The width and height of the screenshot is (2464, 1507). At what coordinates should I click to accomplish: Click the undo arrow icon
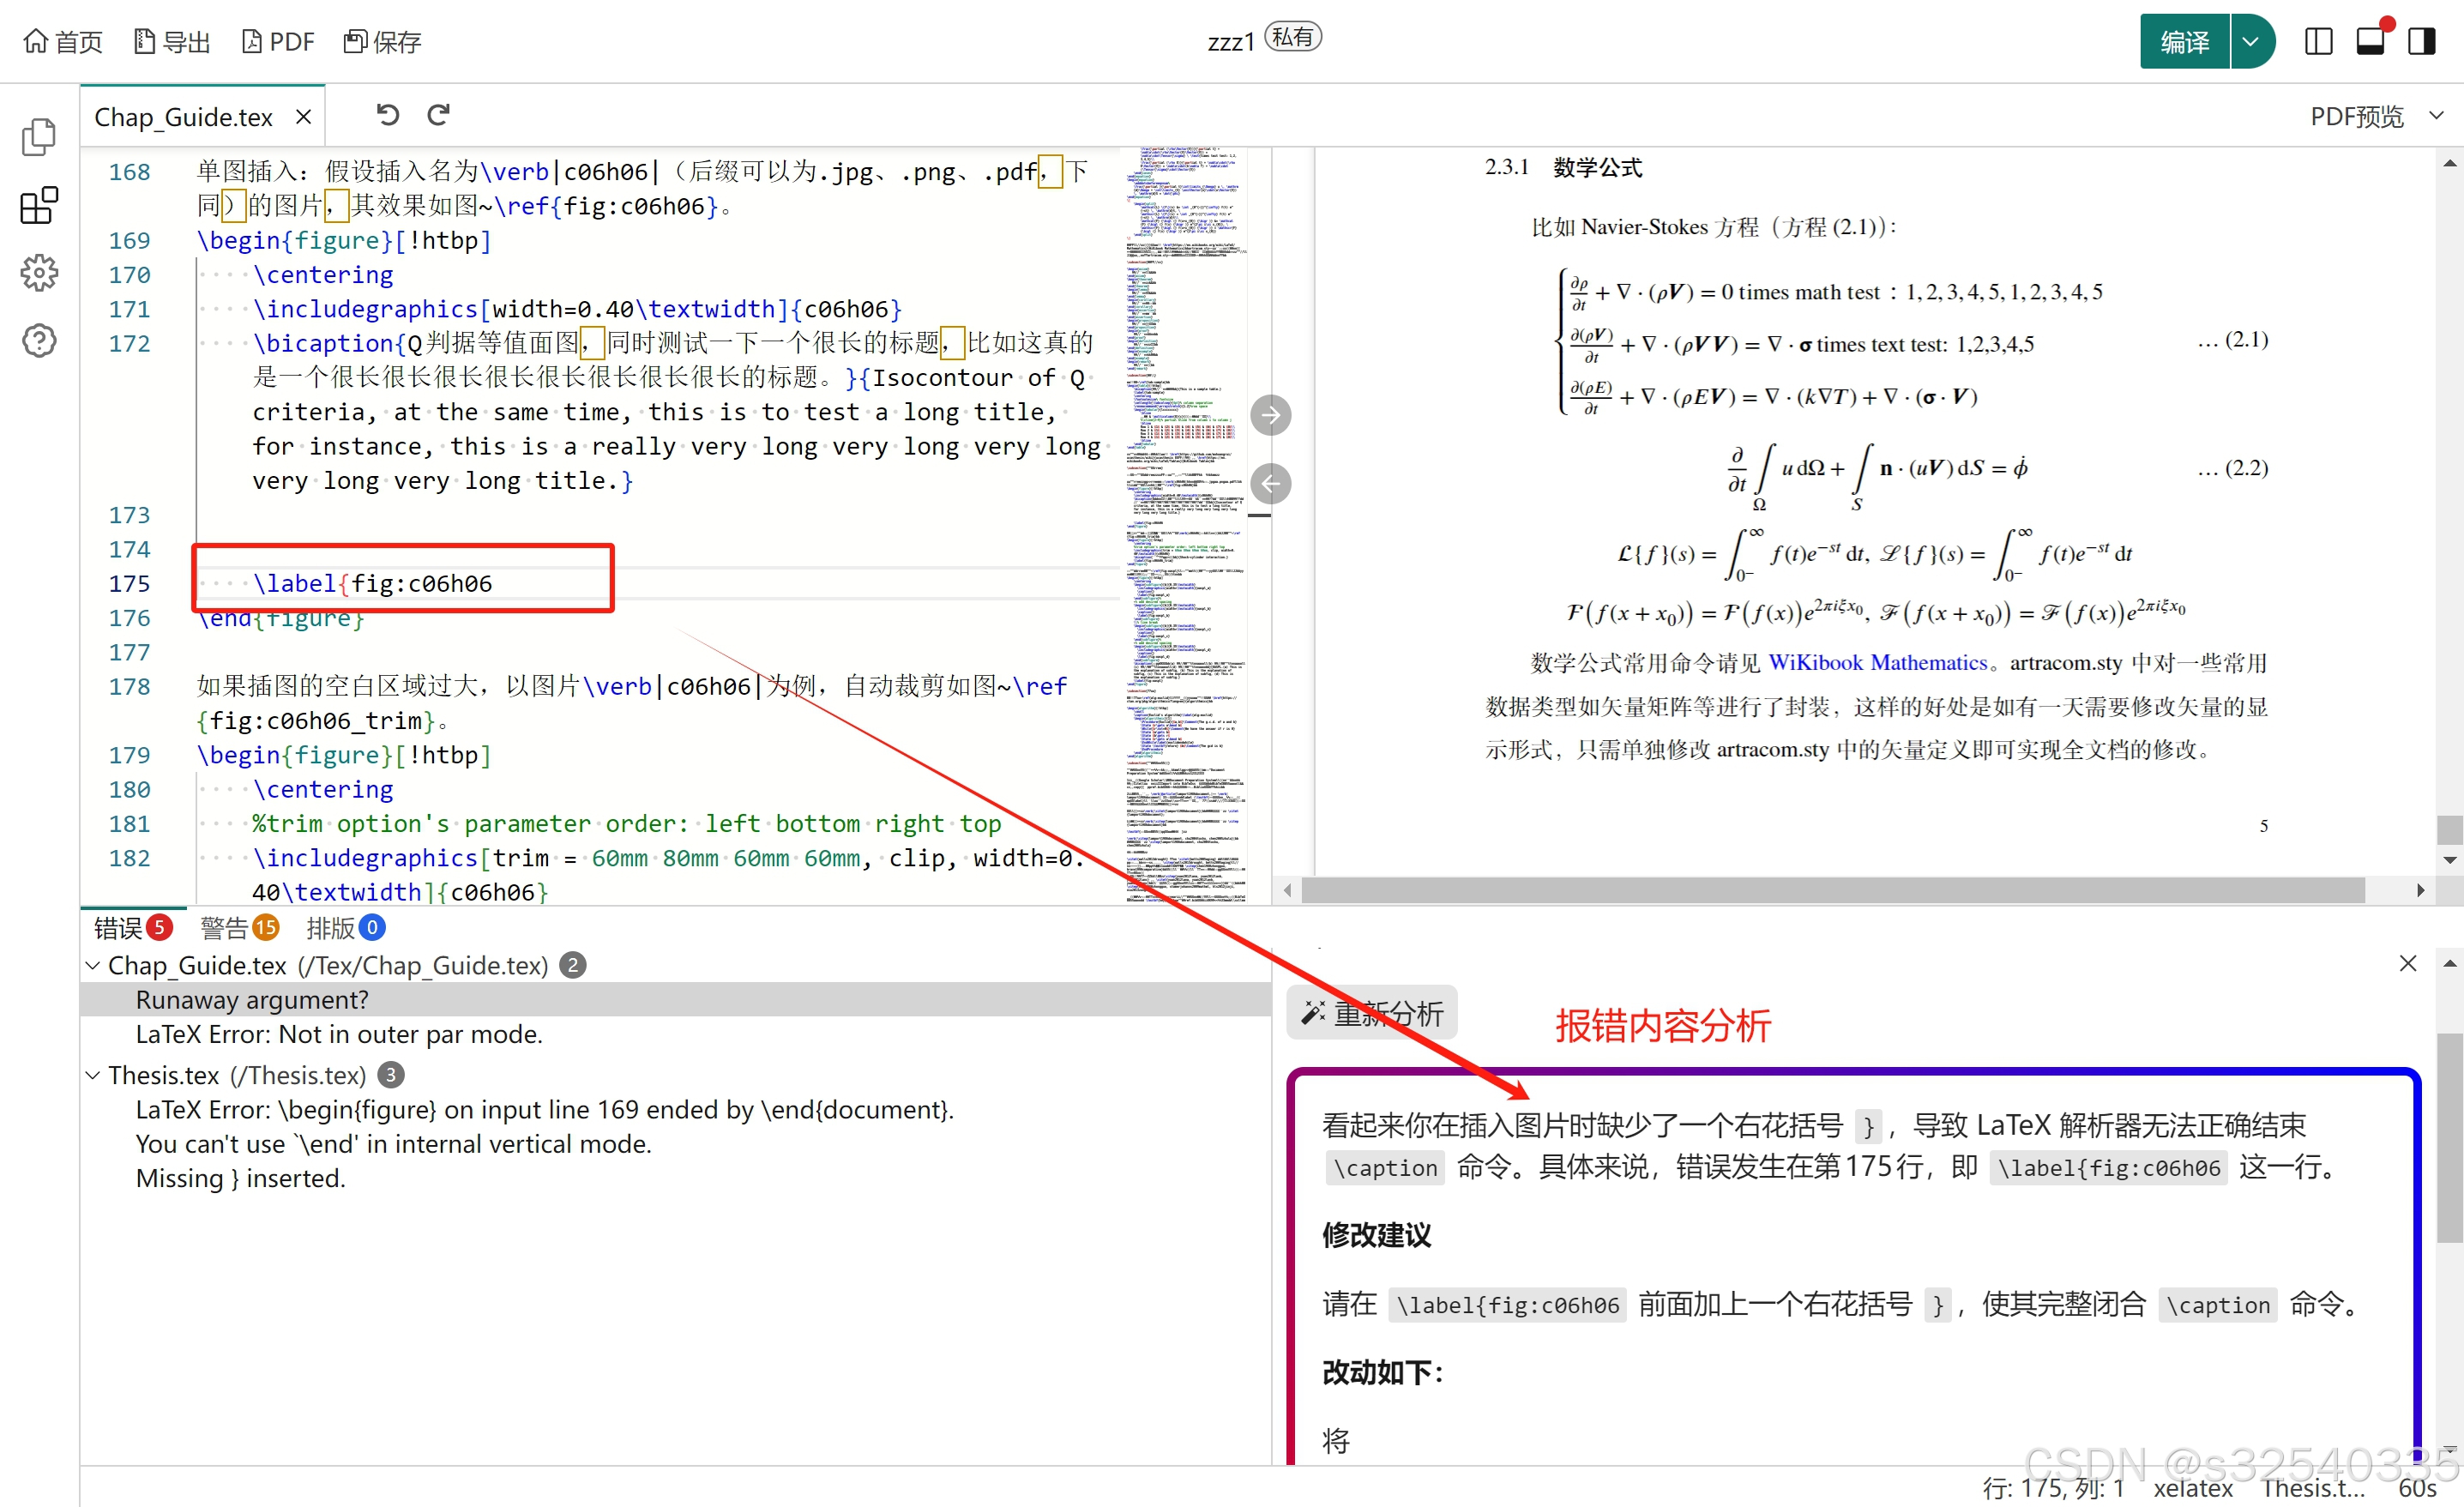387,115
